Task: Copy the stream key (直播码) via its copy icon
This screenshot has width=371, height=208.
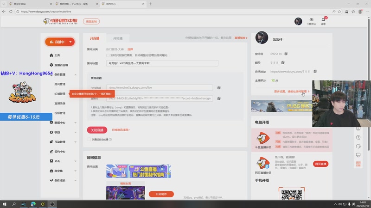Action: (219, 98)
